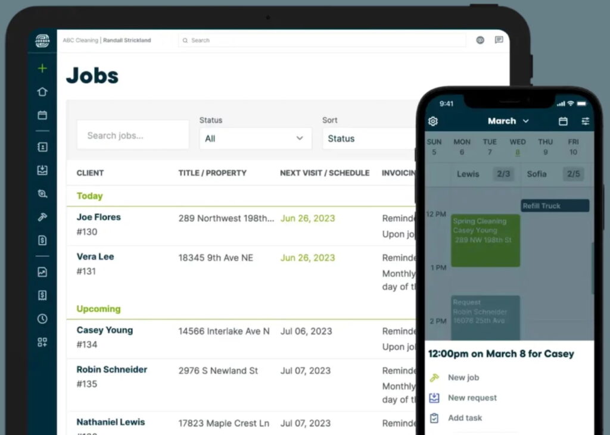Click address 14566 Interlake Ave N
Image resolution: width=610 pixels, height=435 pixels.
coord(224,331)
